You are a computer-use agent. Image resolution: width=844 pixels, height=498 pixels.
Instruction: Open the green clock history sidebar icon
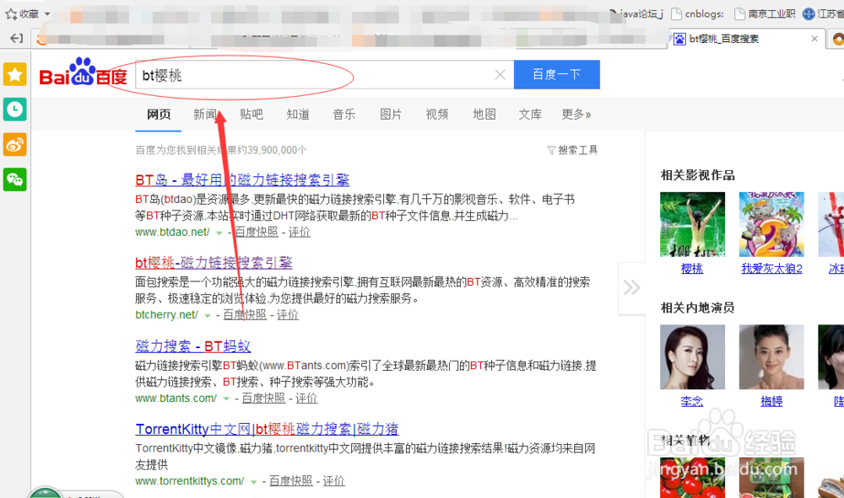[14, 110]
